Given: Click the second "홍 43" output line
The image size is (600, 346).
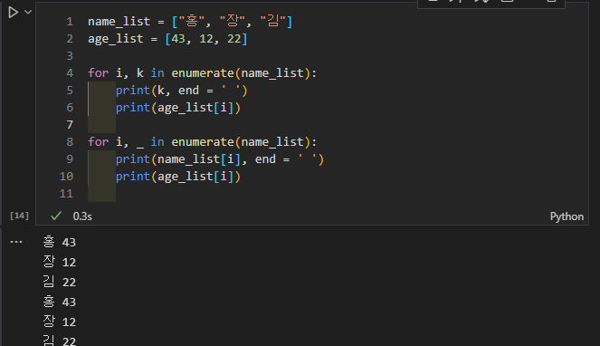Looking at the screenshot, I should (x=60, y=302).
